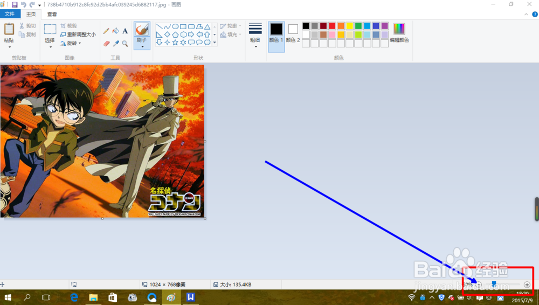Choose the Curve shape

(x=167, y=27)
